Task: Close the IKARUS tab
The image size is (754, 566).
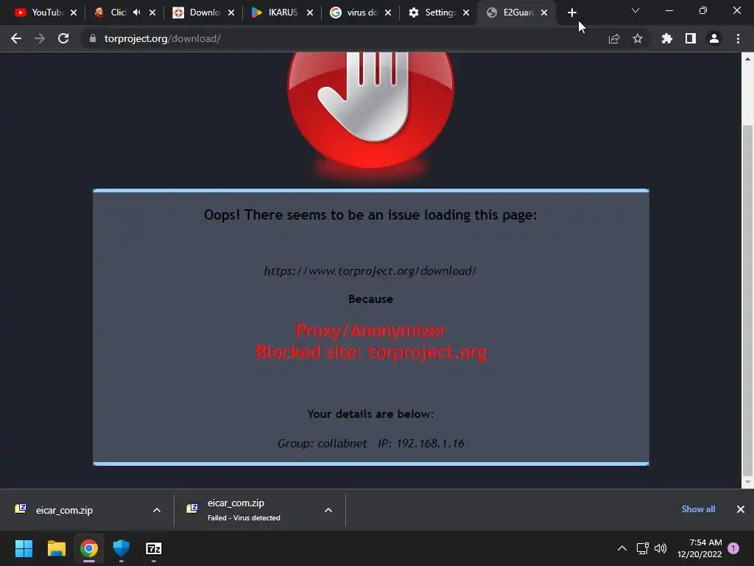Action: coord(310,13)
